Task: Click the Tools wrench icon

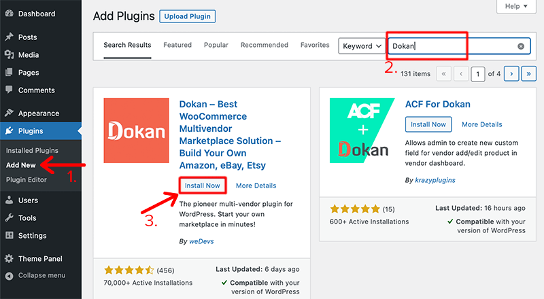Action: click(x=9, y=218)
